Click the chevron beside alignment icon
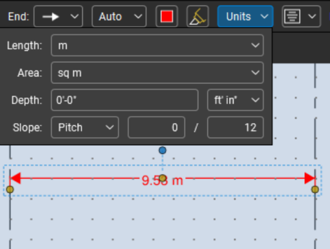The image size is (330, 249). coord(312,17)
